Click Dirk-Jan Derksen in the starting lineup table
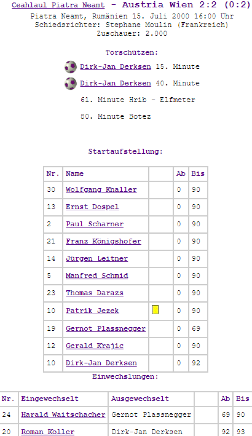 101,363
